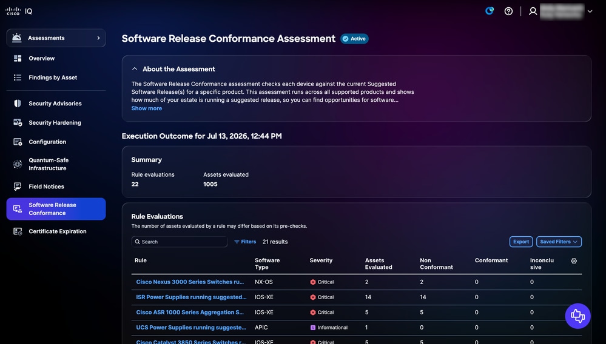Viewport: 606px width, 344px height.
Task: Click Informational icon in UCS Power Supplies row
Action: pyautogui.click(x=313, y=328)
